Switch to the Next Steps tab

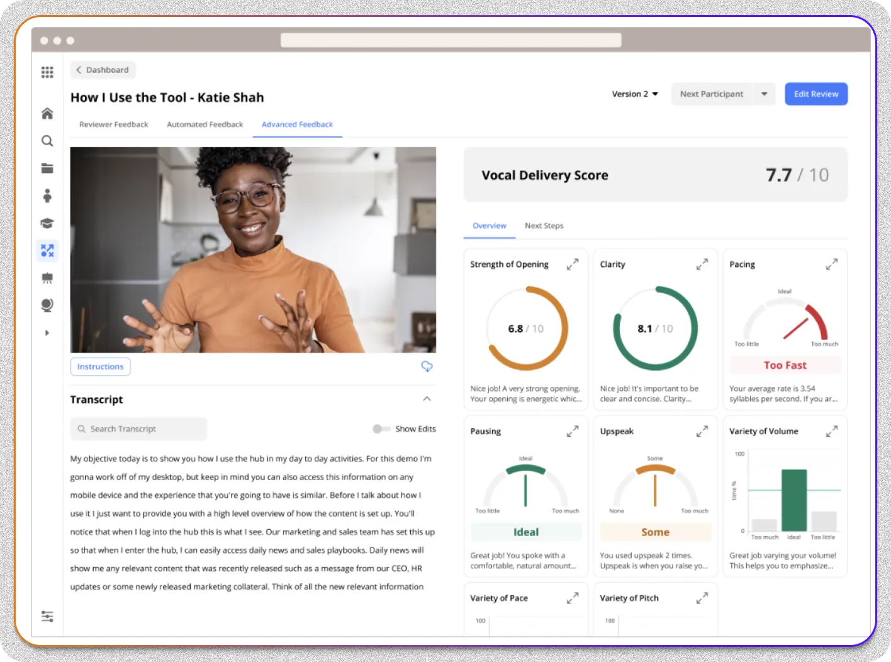point(544,226)
